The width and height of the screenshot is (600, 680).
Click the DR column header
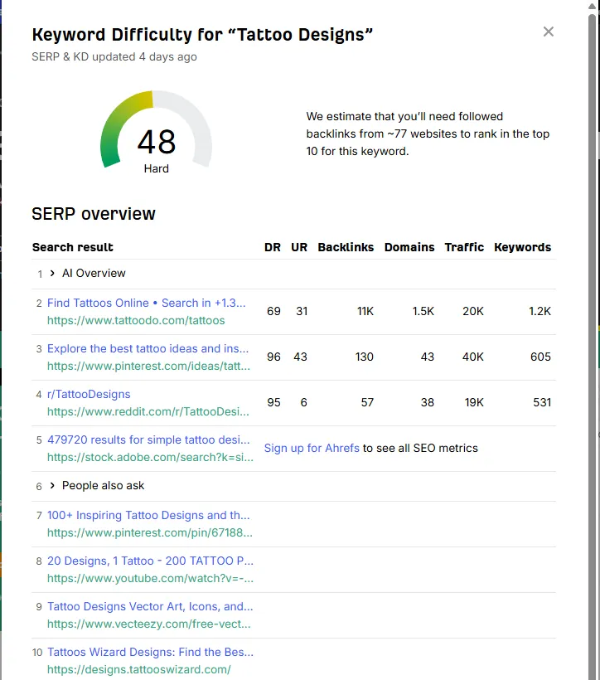click(273, 247)
